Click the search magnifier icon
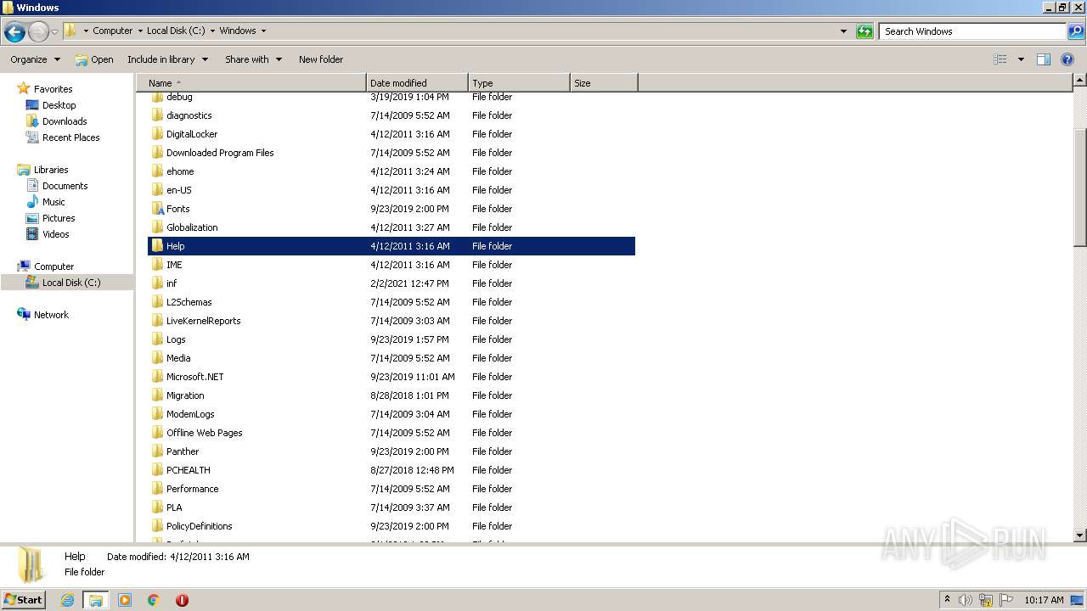 click(1075, 31)
